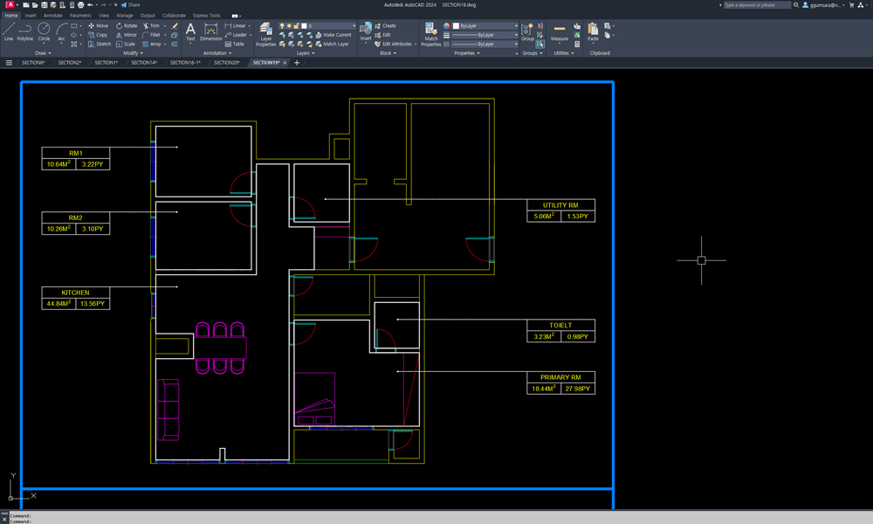The width and height of the screenshot is (873, 524).
Task: Open the object color ByLayer swatch dropdown
Action: (x=485, y=25)
